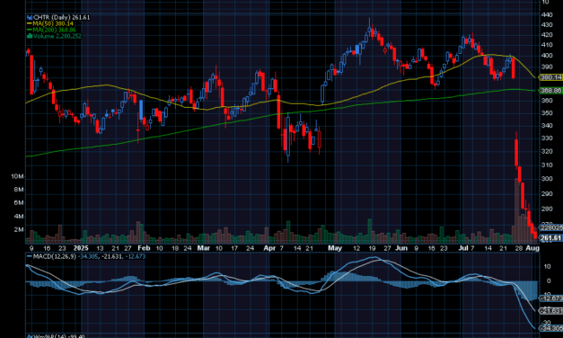Select the MACD(12,26,9) indicator label

pyautogui.click(x=55, y=256)
